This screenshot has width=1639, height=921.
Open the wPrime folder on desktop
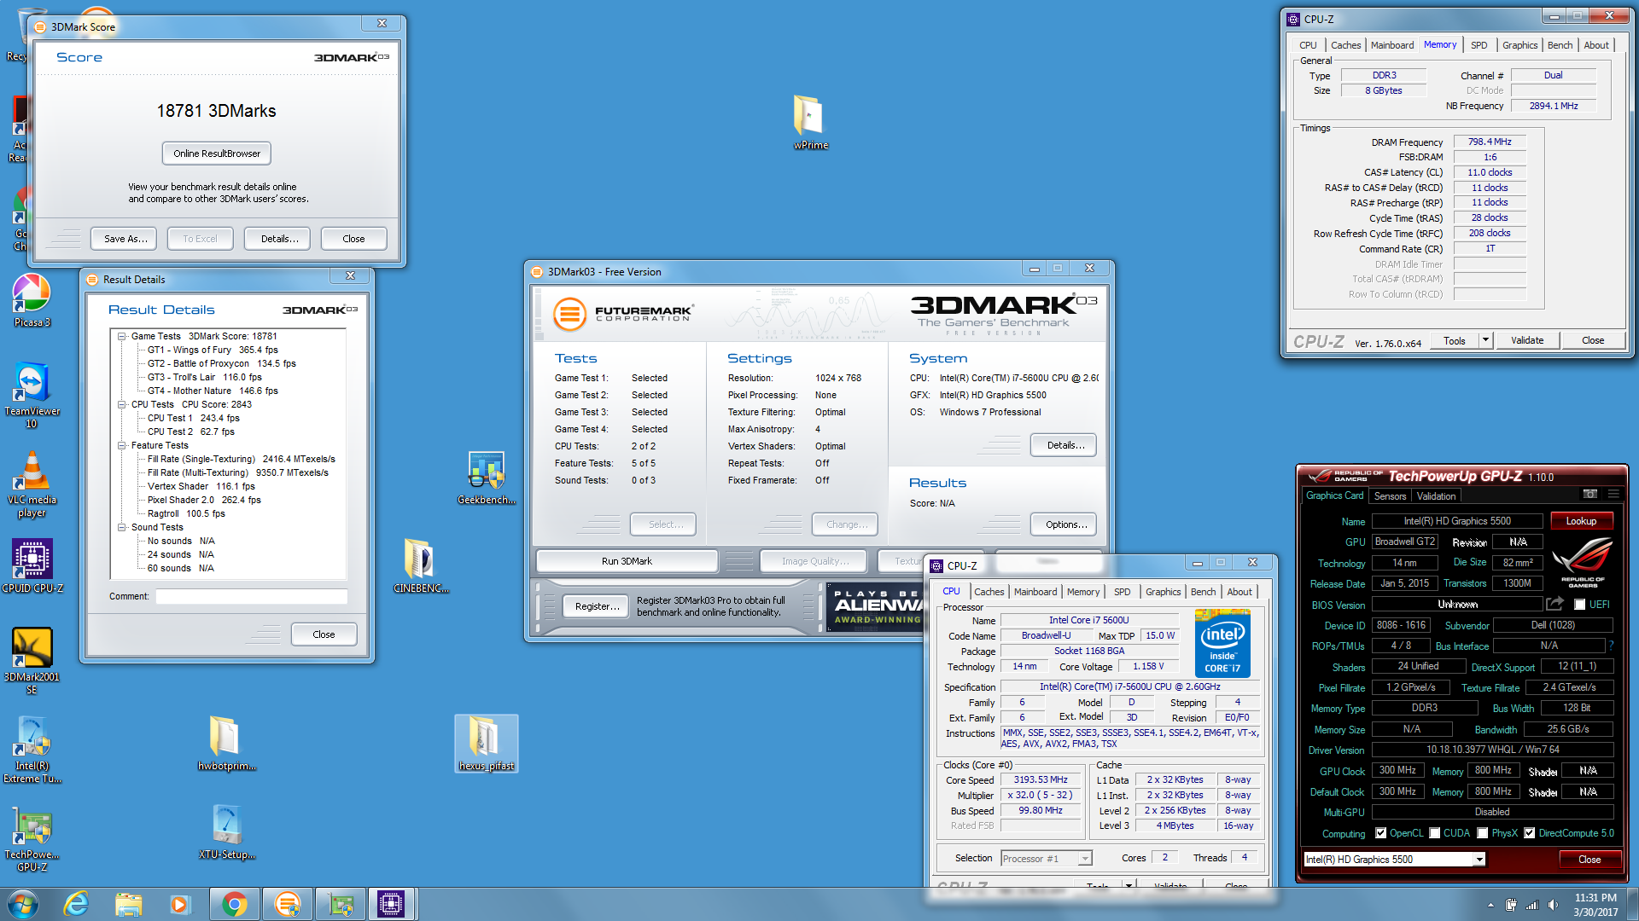pyautogui.click(x=809, y=122)
